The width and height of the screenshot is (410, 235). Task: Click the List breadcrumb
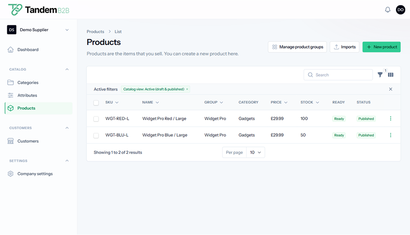pyautogui.click(x=118, y=32)
